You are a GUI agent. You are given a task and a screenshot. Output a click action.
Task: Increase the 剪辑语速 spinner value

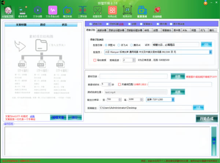coord(133,59)
